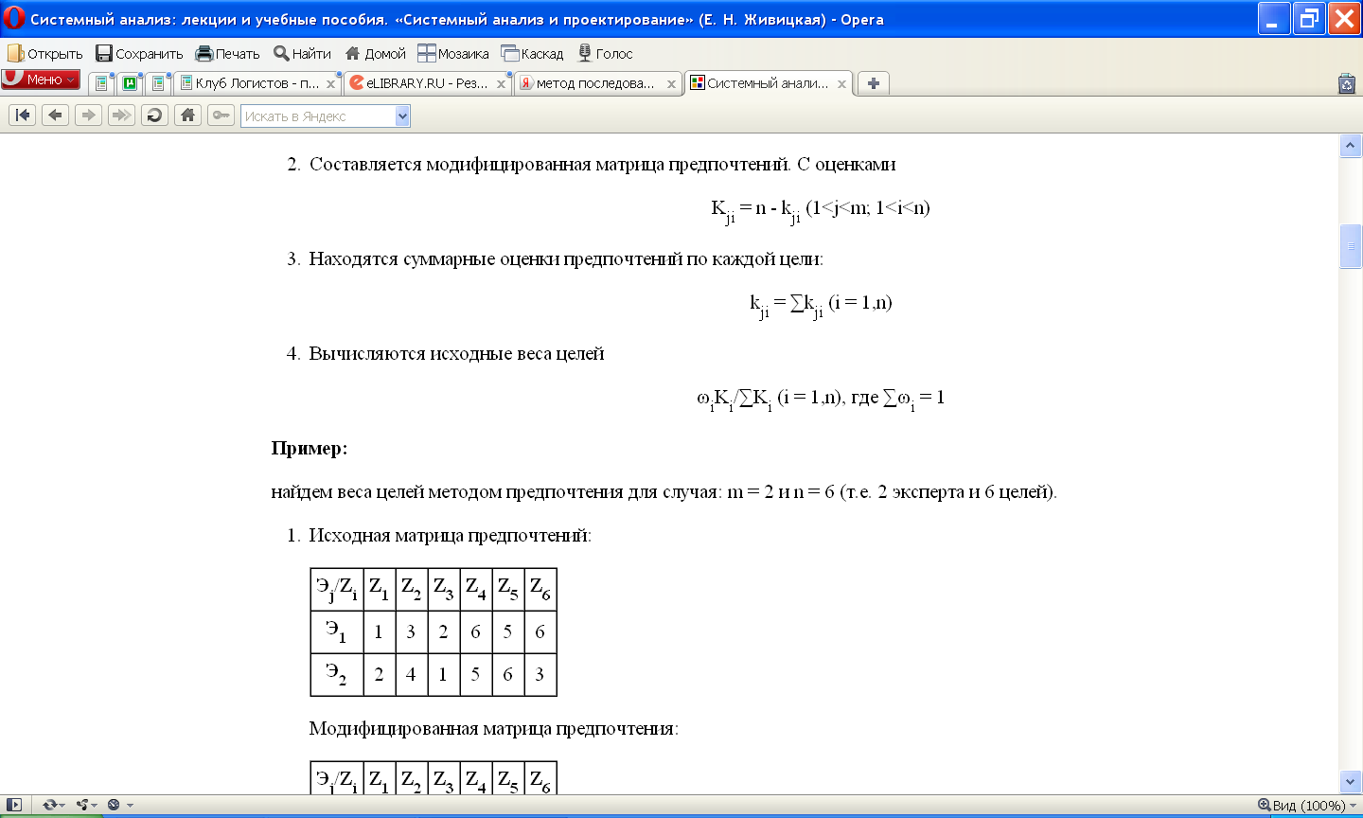This screenshot has height=818, width=1363.
Task: Click the Rewind navigation button
Action: coord(23,116)
